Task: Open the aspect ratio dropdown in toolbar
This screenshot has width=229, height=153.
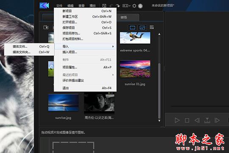Action: pyautogui.click(x=126, y=6)
